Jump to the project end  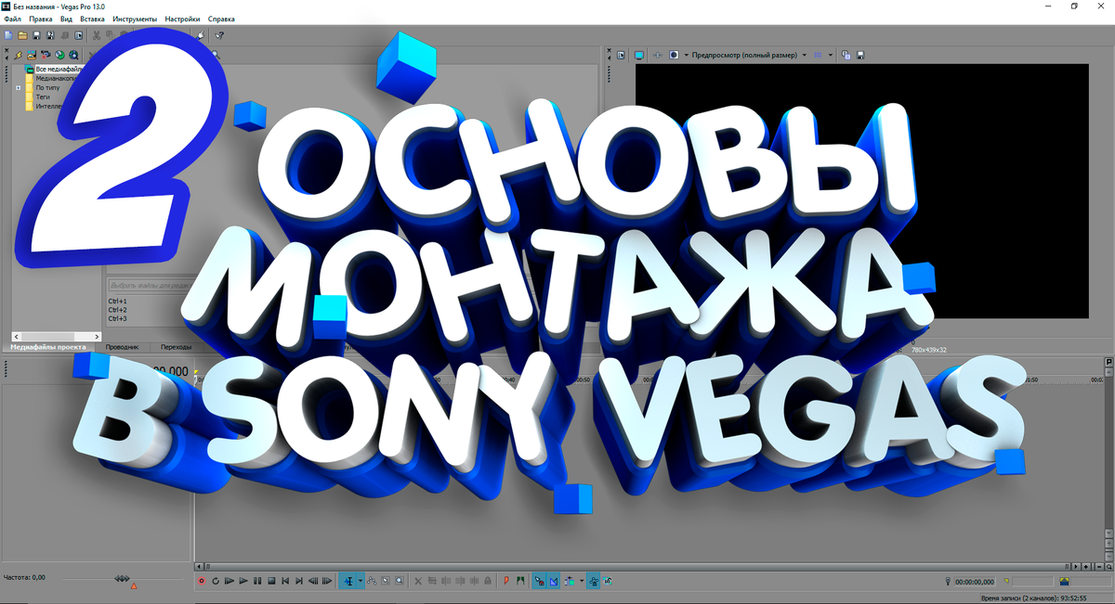(x=299, y=582)
